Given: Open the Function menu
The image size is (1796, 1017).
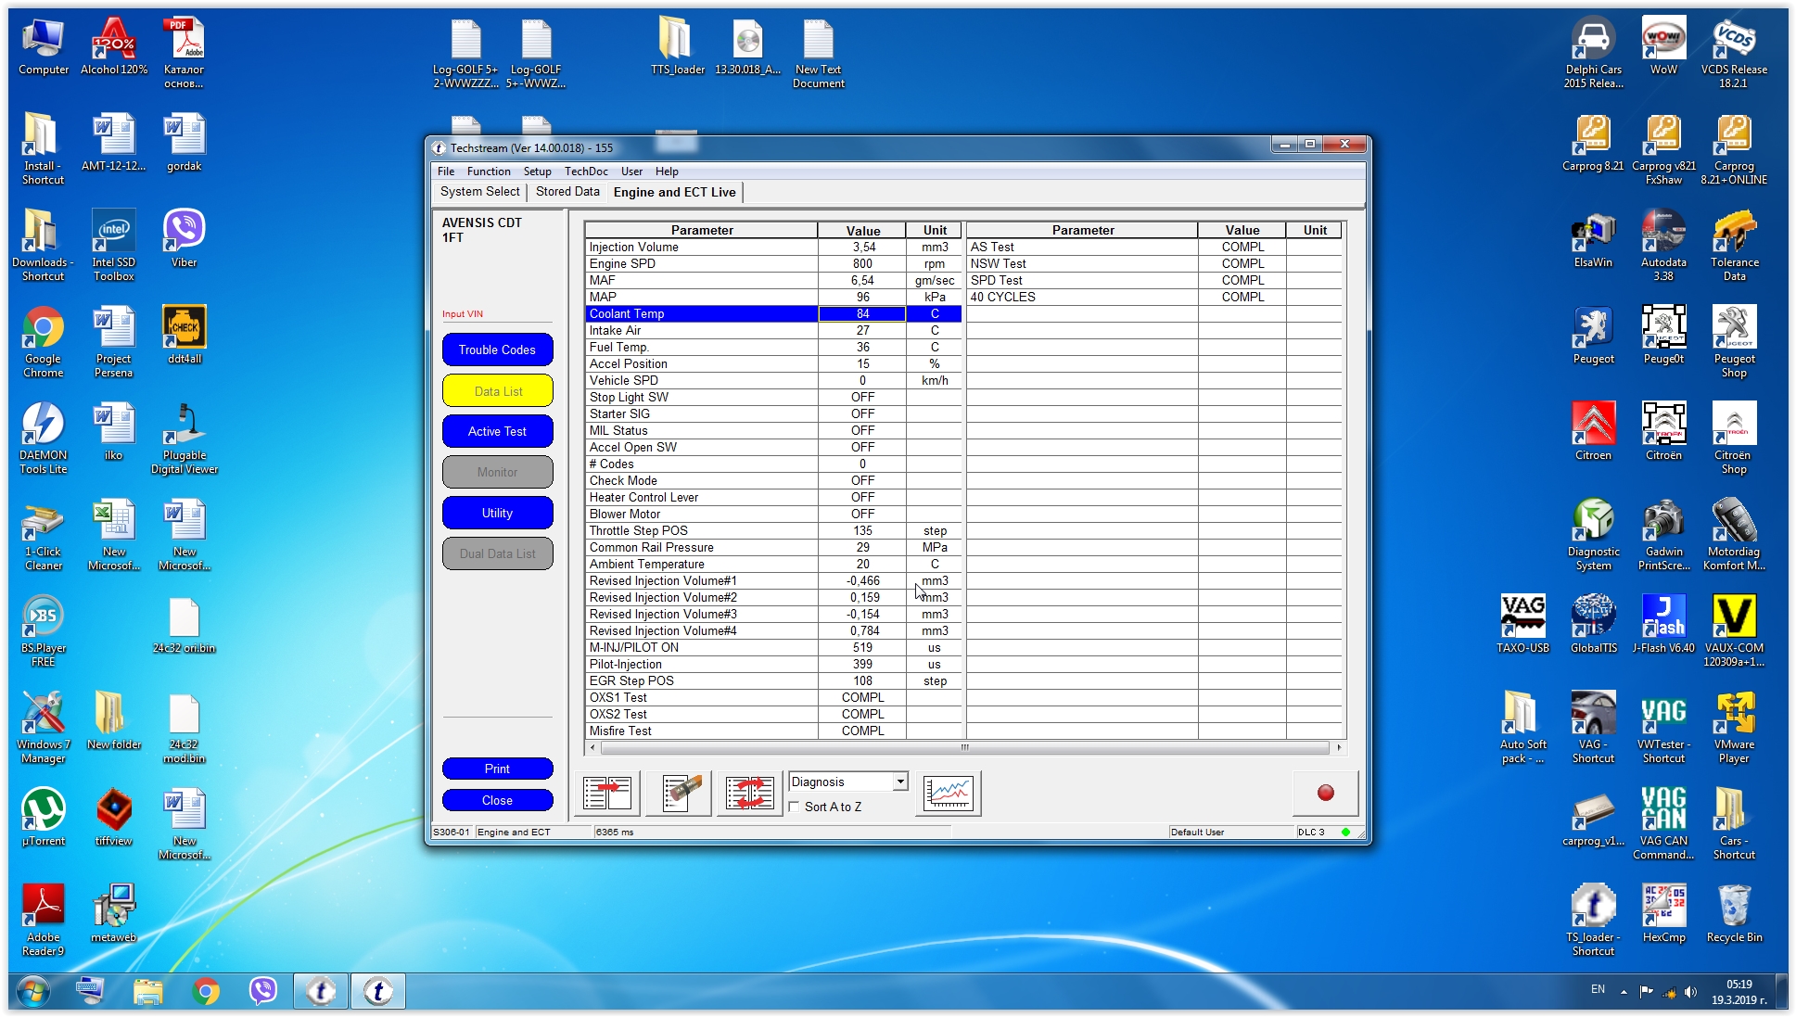Looking at the screenshot, I should (x=489, y=172).
